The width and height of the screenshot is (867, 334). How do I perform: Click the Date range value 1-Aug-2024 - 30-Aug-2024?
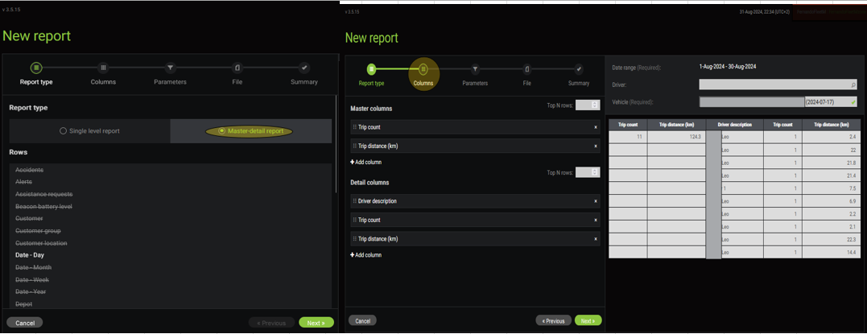point(728,67)
